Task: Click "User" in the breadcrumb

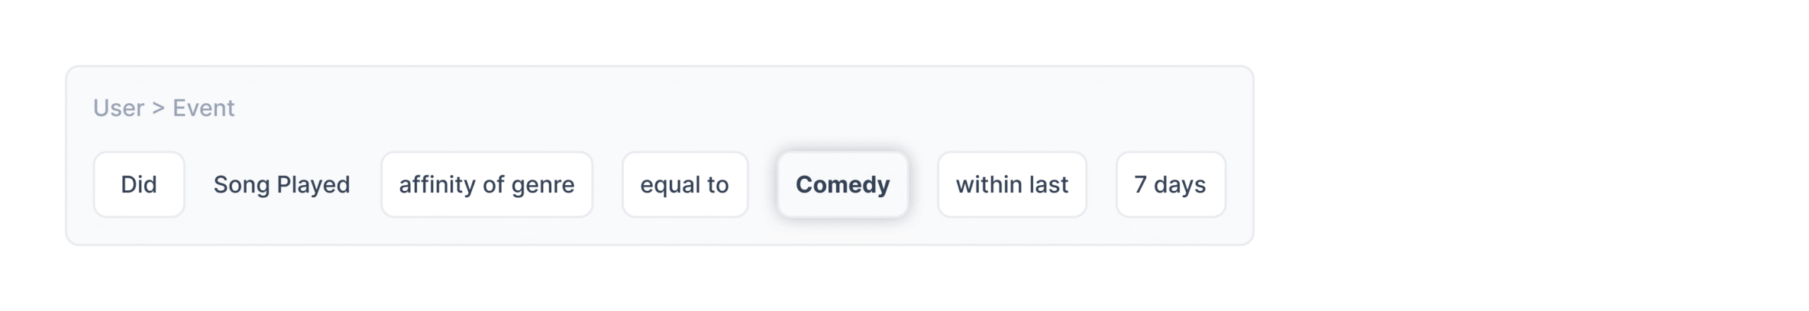Action: pyautogui.click(x=119, y=108)
